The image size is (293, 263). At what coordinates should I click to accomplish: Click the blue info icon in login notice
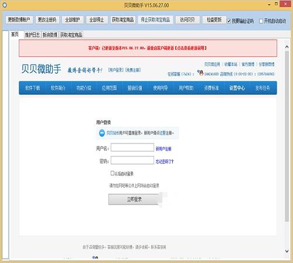pyautogui.click(x=102, y=133)
